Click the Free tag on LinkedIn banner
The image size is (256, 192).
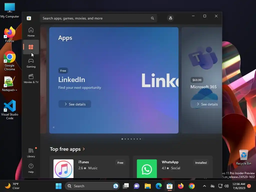[x=63, y=71]
